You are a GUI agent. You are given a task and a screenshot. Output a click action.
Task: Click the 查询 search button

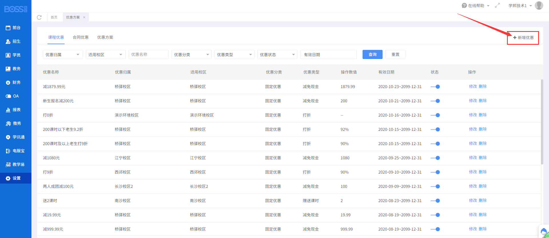(x=373, y=54)
